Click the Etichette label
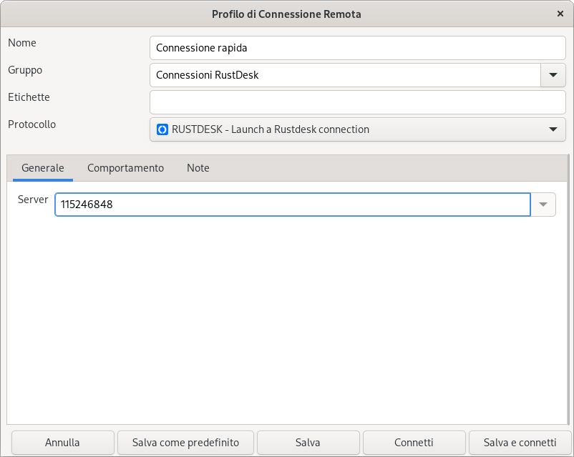This screenshot has height=457, width=574. (29, 97)
